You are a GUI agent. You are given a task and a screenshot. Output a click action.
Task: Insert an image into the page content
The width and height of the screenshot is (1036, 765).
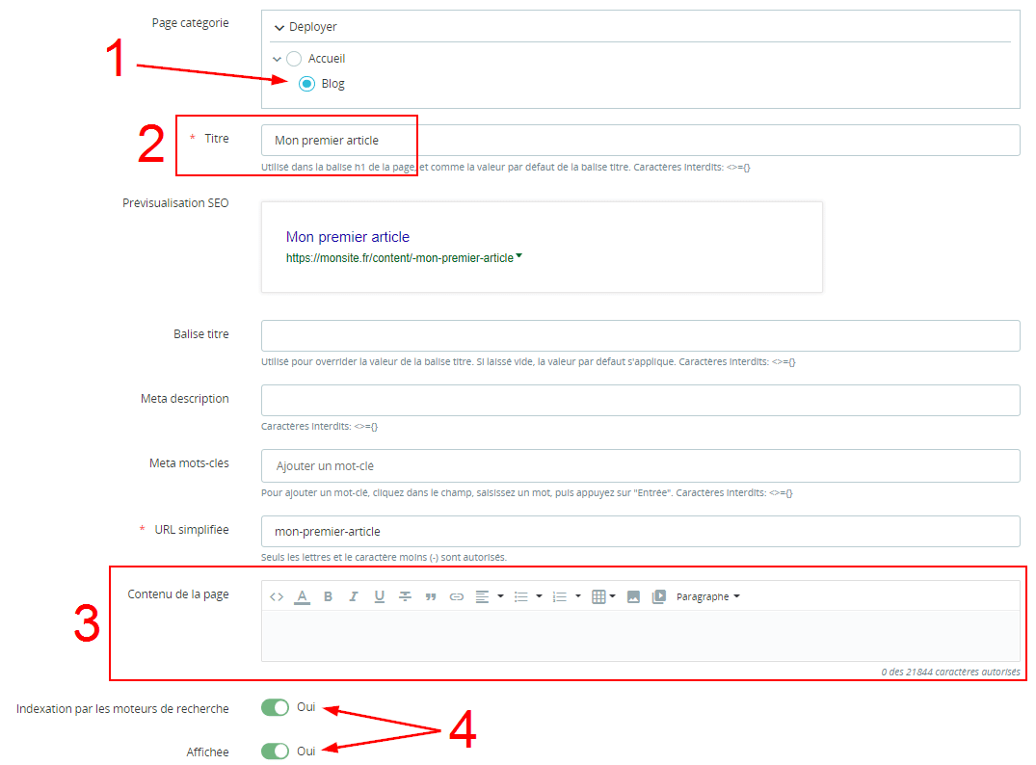[x=633, y=597]
